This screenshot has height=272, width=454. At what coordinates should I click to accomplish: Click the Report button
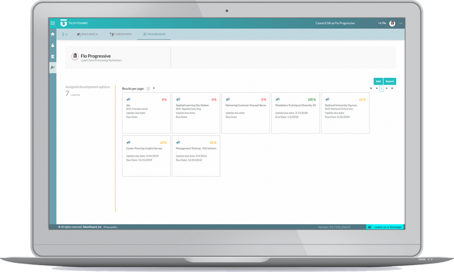click(x=390, y=81)
